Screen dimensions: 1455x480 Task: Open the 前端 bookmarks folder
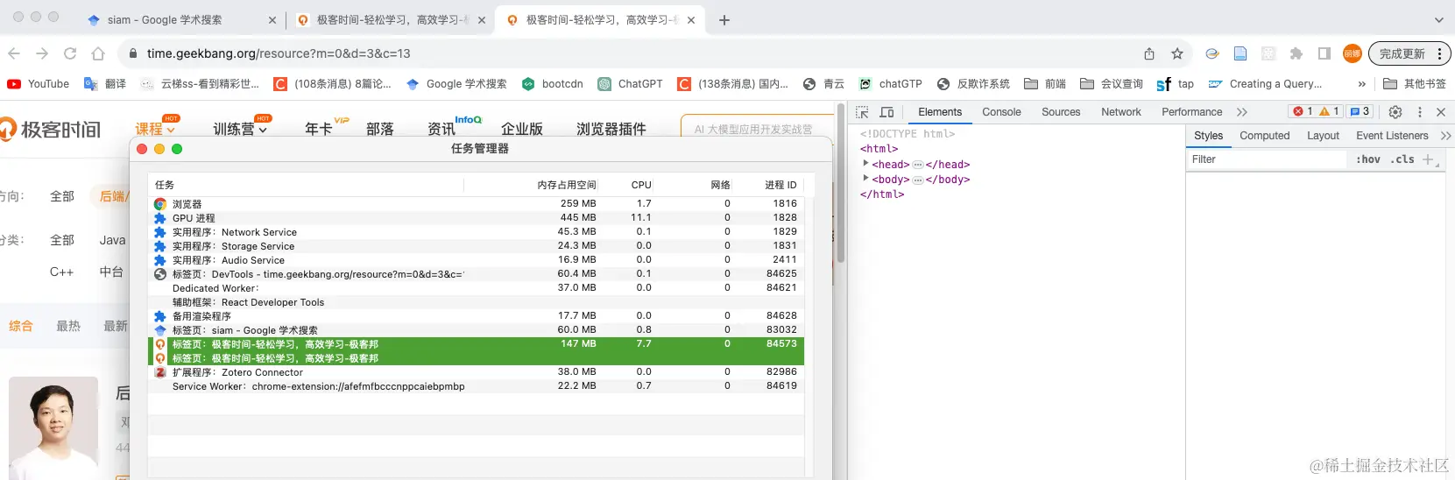[x=1045, y=84]
